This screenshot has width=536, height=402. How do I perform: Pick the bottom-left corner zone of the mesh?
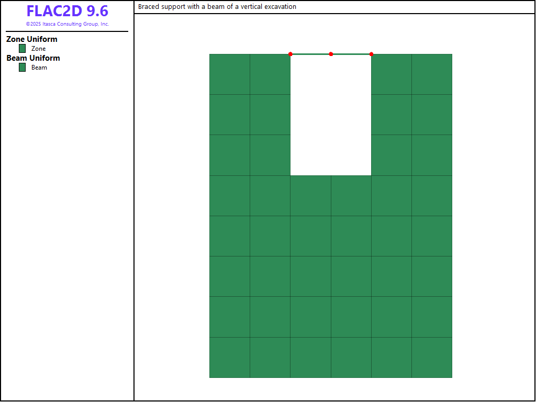point(229,358)
